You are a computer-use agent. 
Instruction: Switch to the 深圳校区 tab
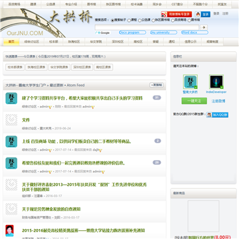pos(118,42)
